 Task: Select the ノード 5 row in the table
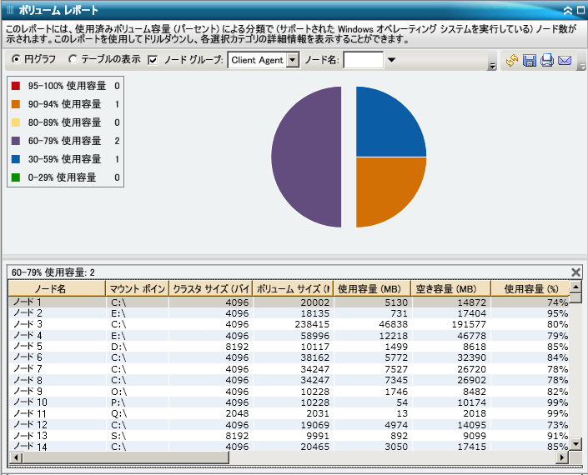tap(57, 346)
